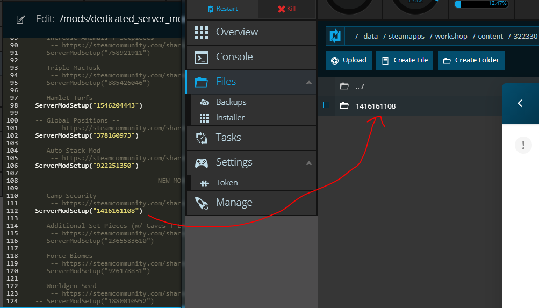Click the file manager root icon

click(335, 36)
